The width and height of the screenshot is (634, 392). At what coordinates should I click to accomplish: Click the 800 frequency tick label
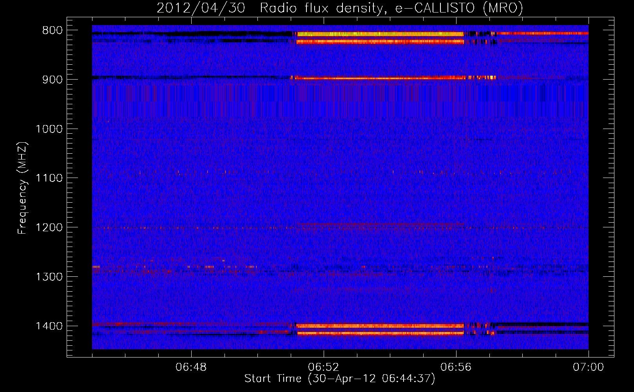pos(53,30)
